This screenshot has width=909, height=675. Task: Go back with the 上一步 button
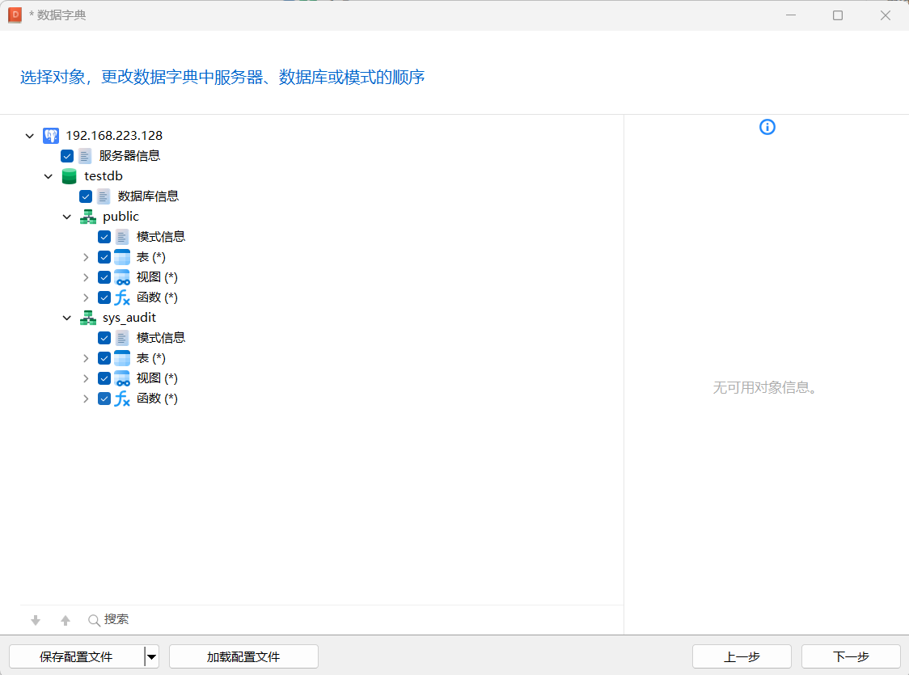742,656
